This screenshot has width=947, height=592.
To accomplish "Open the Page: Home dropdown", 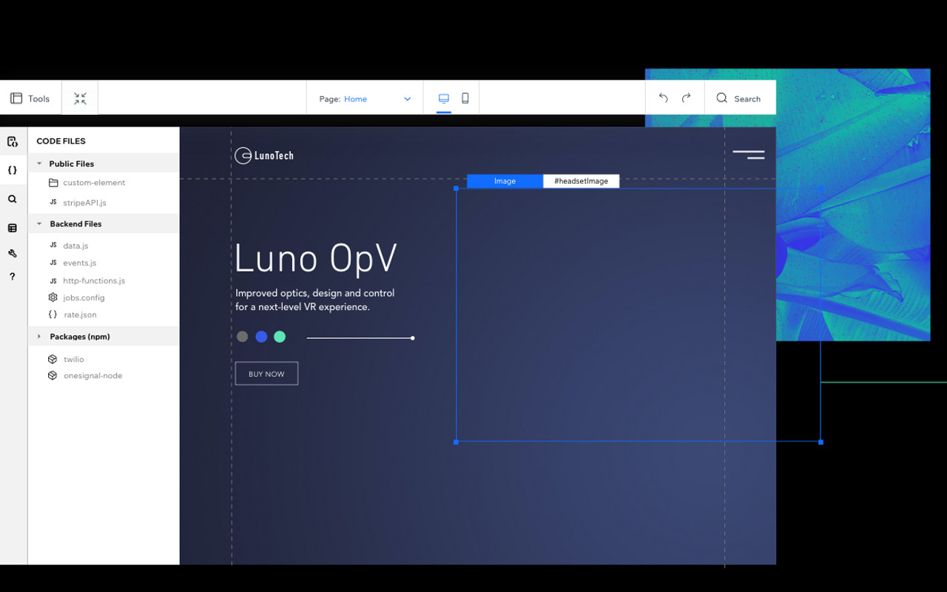I will point(365,98).
